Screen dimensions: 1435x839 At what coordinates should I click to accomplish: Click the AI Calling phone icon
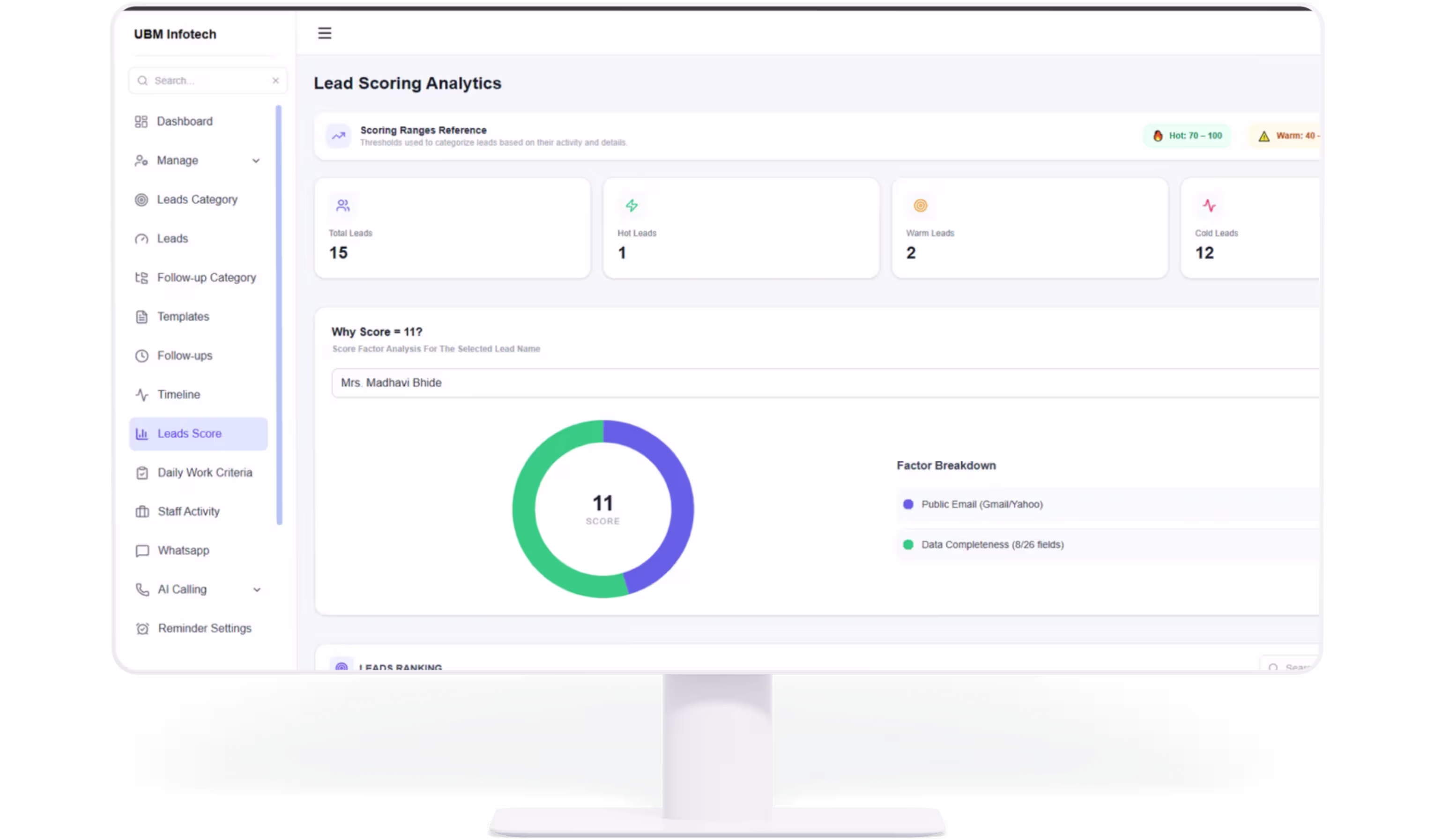(142, 589)
